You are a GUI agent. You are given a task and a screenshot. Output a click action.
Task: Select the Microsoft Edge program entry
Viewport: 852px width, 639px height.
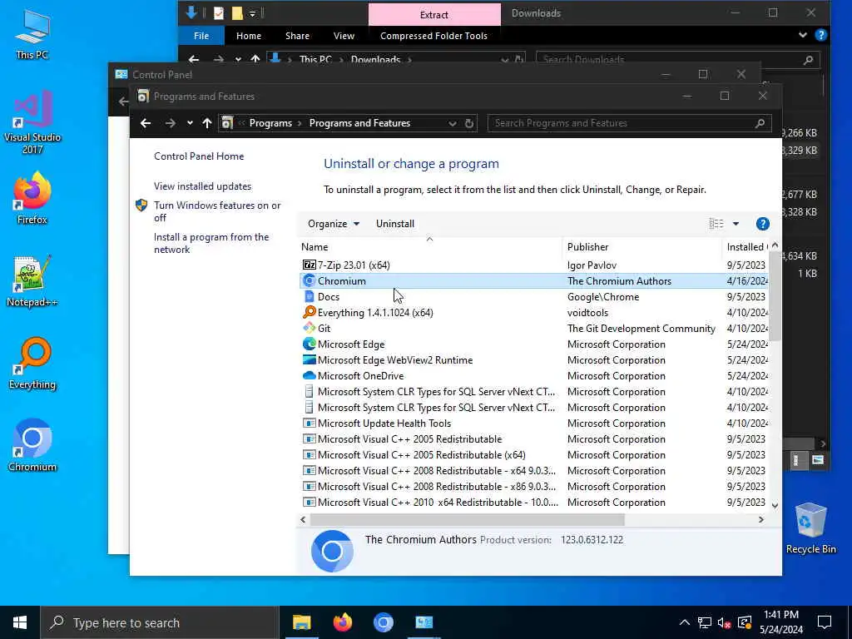(534, 344)
